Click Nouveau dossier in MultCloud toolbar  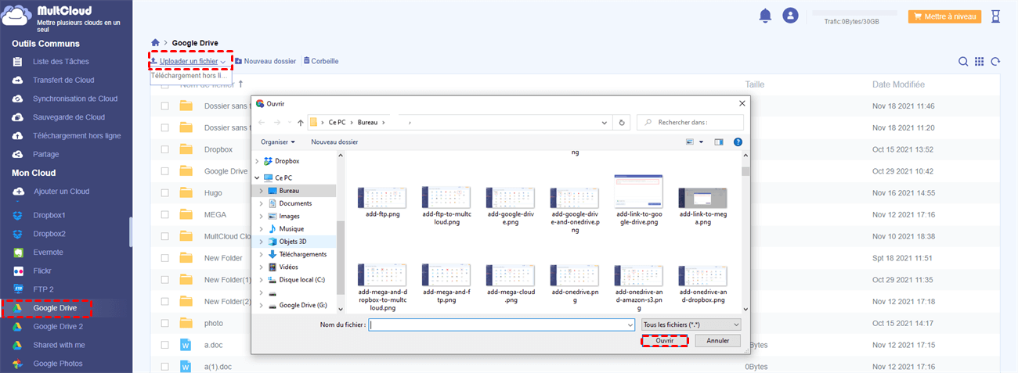[265, 61]
